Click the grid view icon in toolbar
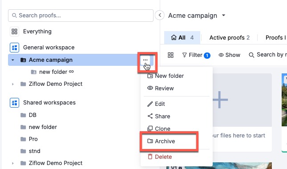This screenshot has height=169, width=287. point(170,55)
